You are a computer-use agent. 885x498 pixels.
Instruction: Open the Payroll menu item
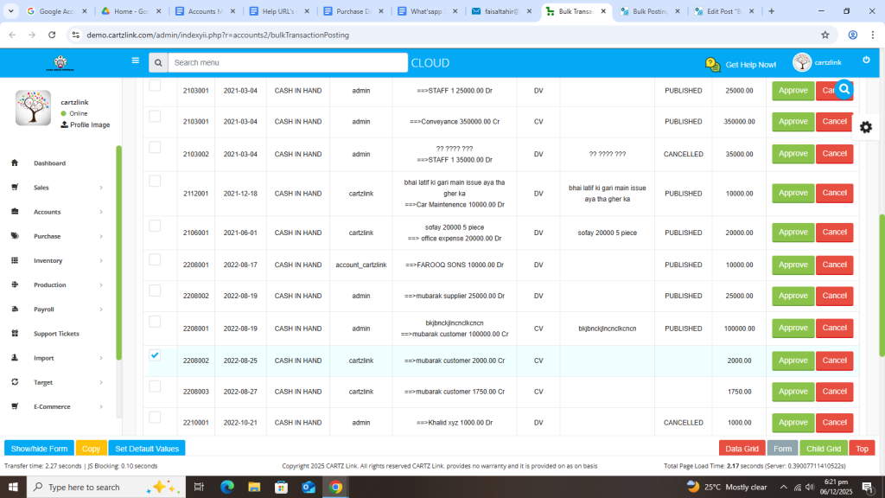point(44,310)
